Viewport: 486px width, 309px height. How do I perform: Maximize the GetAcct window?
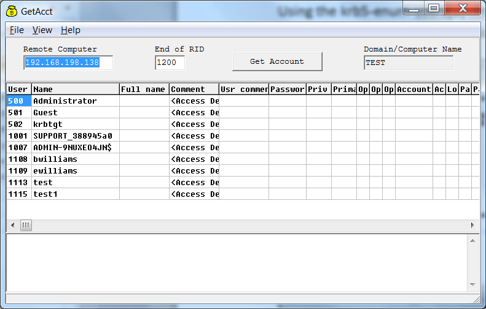pyautogui.click(x=434, y=9)
